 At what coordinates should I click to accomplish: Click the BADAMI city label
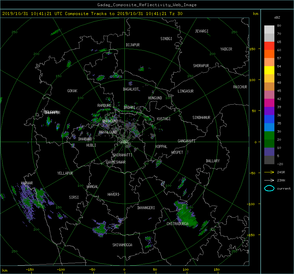[129, 108]
